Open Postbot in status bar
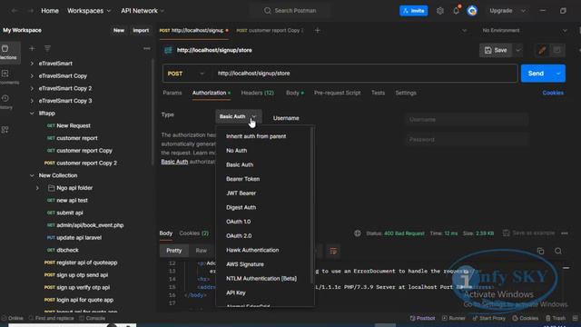 coord(422,318)
